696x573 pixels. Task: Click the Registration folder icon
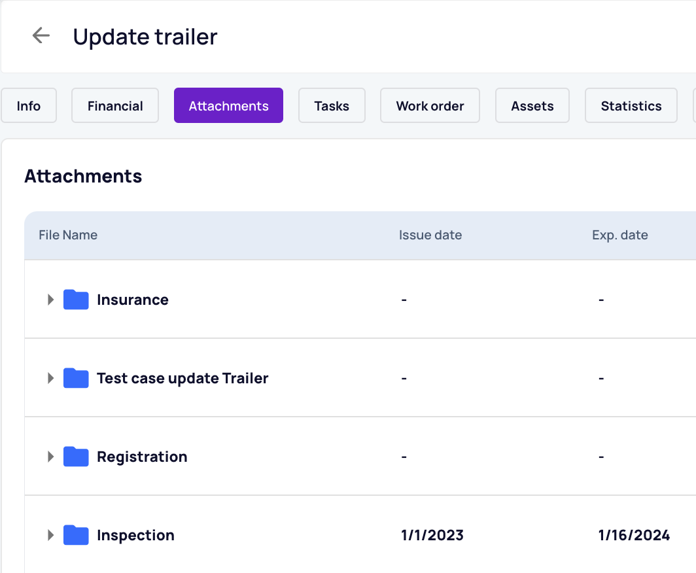(x=76, y=457)
